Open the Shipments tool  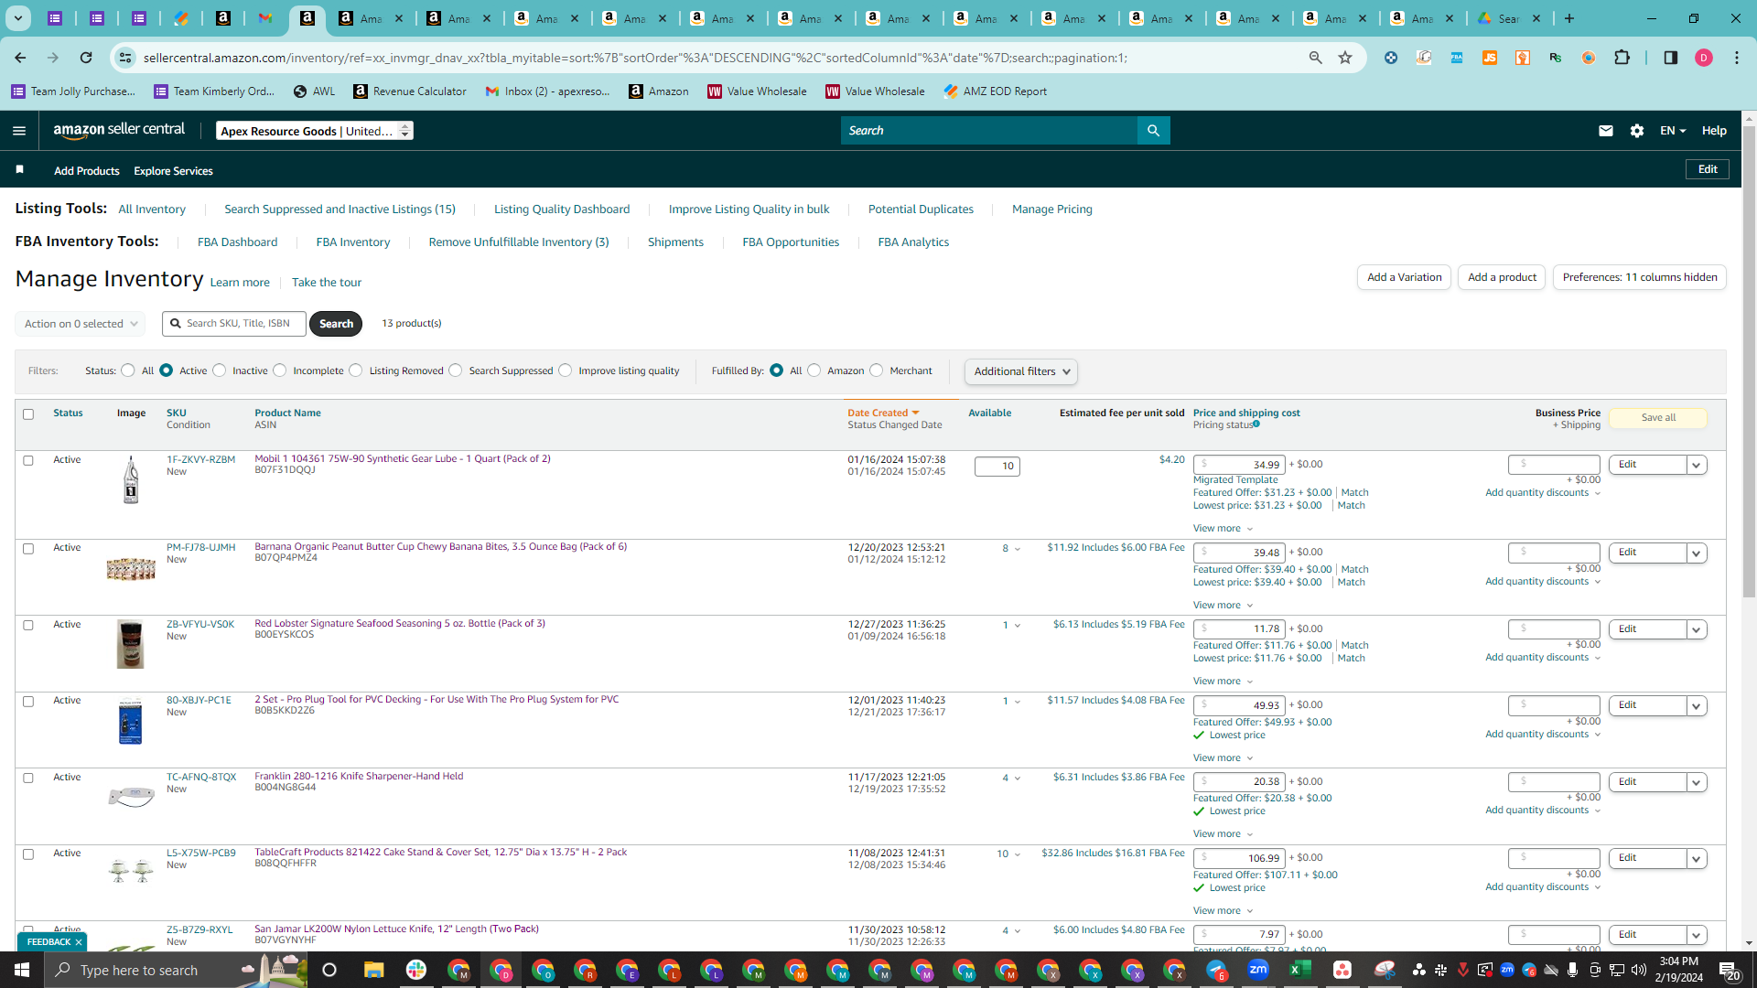point(675,242)
